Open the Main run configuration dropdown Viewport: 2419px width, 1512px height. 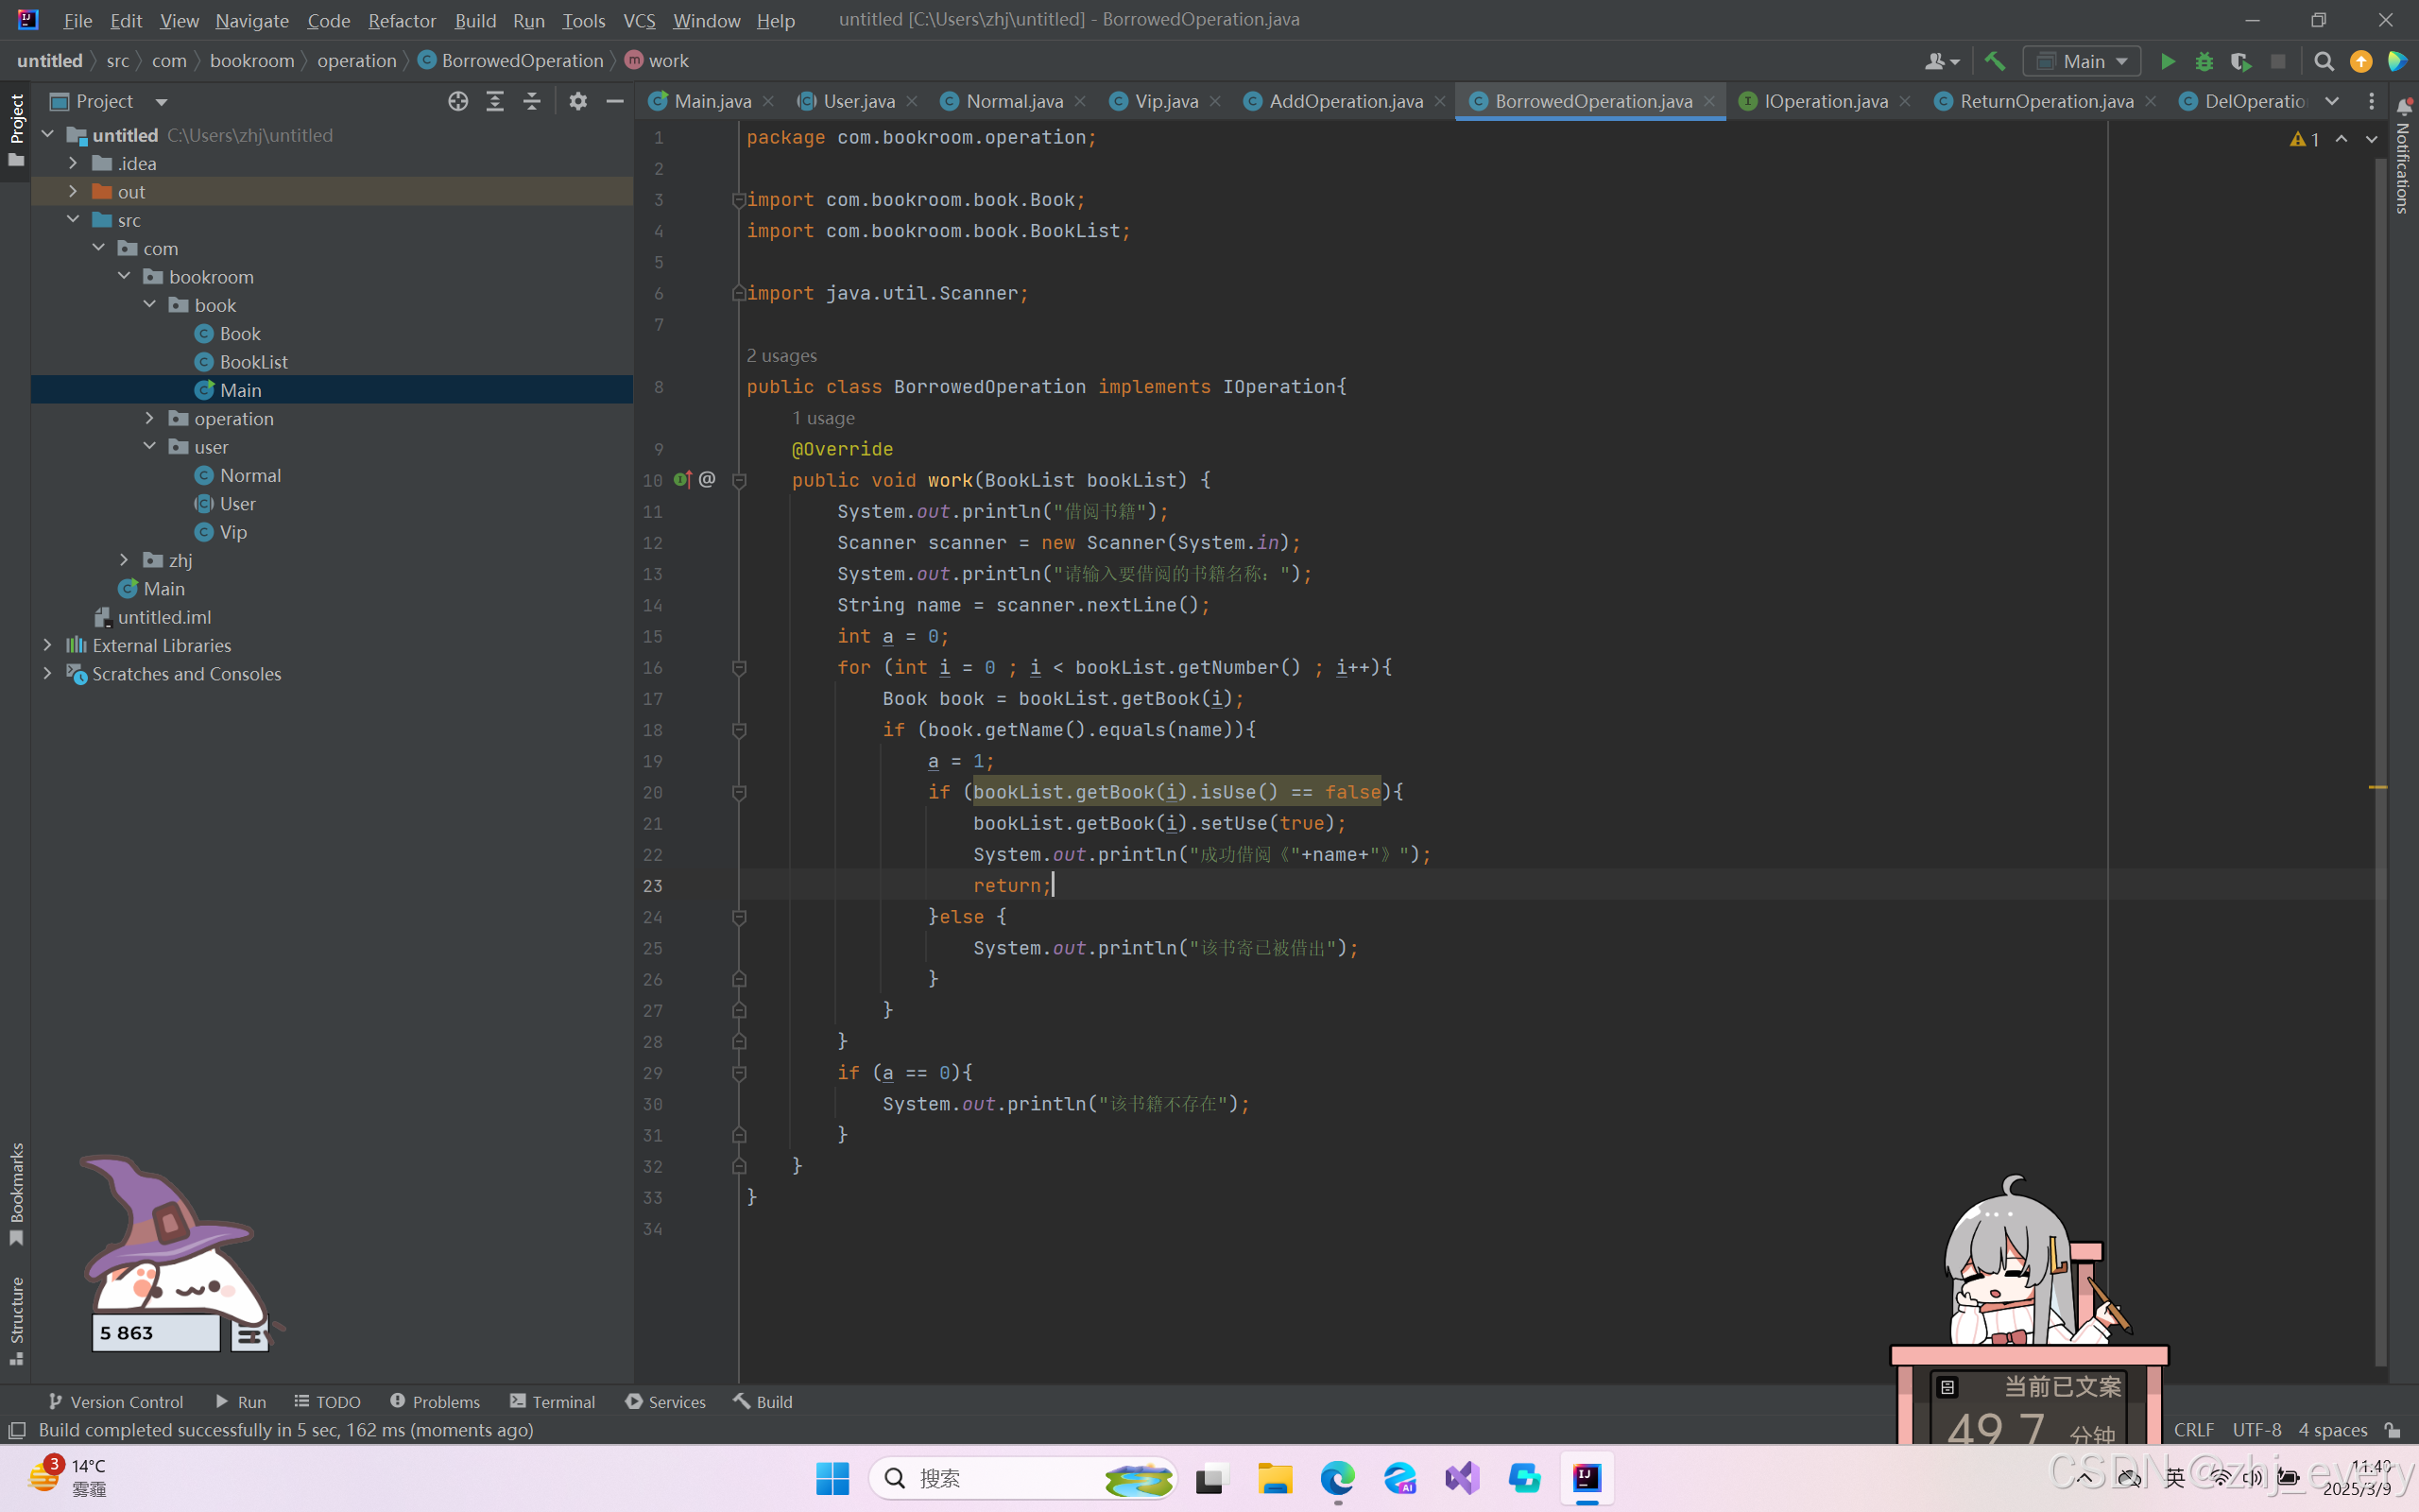2084,62
